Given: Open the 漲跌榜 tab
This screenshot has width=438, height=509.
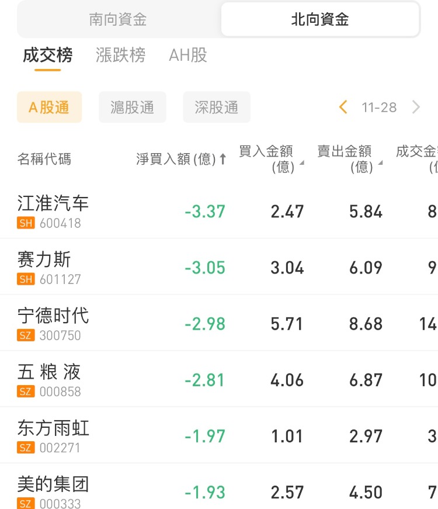Looking at the screenshot, I should click(120, 56).
